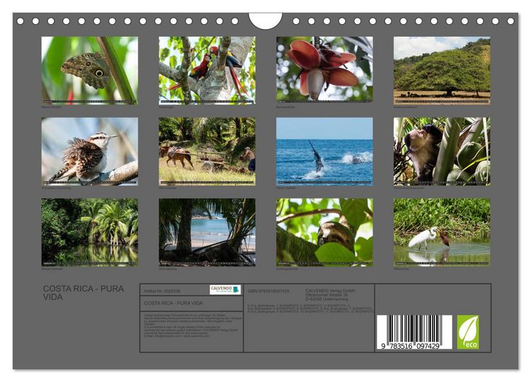The width and height of the screenshot is (531, 382).
Task: Click the ISBN barcode
Action: (x=414, y=332)
